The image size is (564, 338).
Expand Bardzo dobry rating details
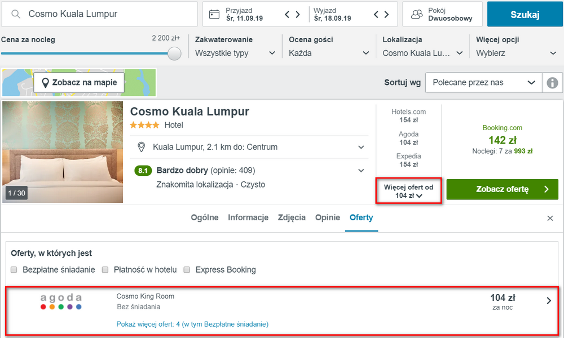(x=361, y=171)
